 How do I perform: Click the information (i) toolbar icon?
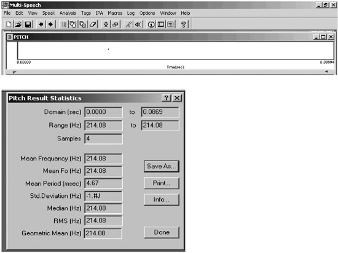(151, 24)
